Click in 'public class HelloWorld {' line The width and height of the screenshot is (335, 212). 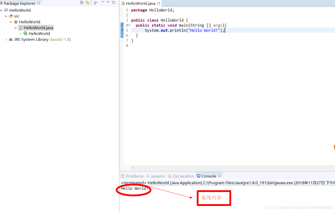(160, 20)
